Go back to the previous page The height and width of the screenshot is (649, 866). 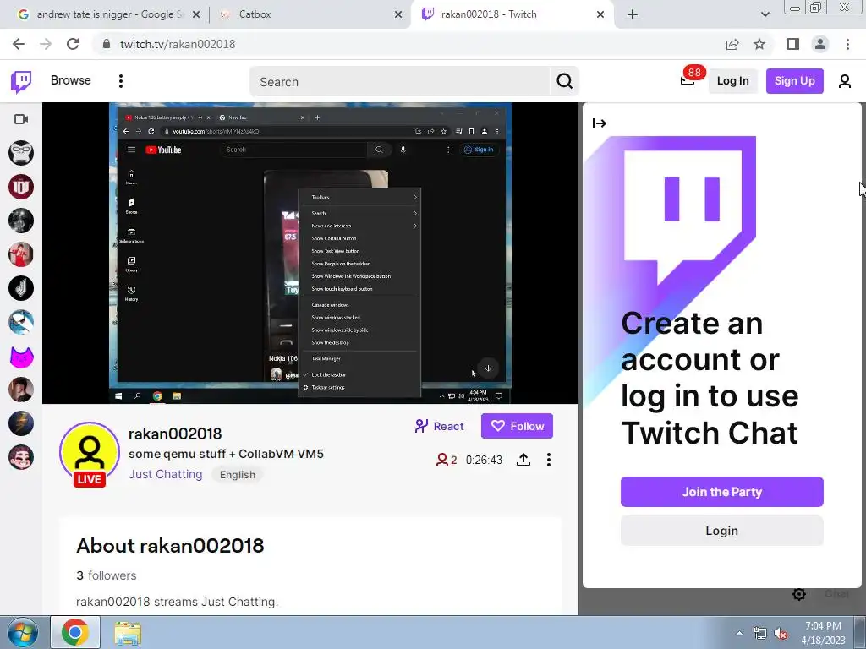coord(19,44)
